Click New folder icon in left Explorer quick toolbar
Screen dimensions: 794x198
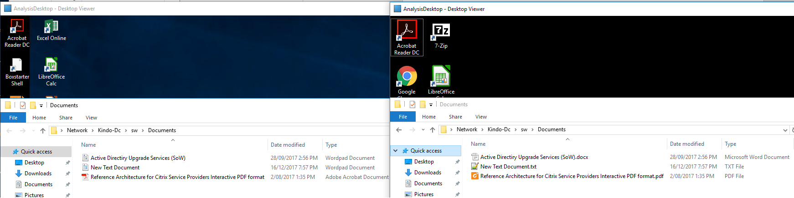[33, 105]
